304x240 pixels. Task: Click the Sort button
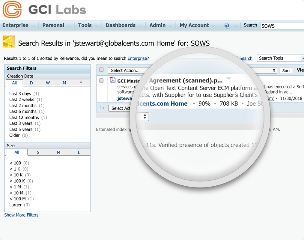(x=286, y=70)
